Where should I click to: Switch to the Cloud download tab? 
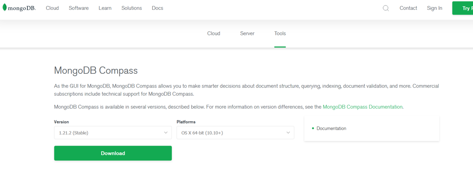214,33
